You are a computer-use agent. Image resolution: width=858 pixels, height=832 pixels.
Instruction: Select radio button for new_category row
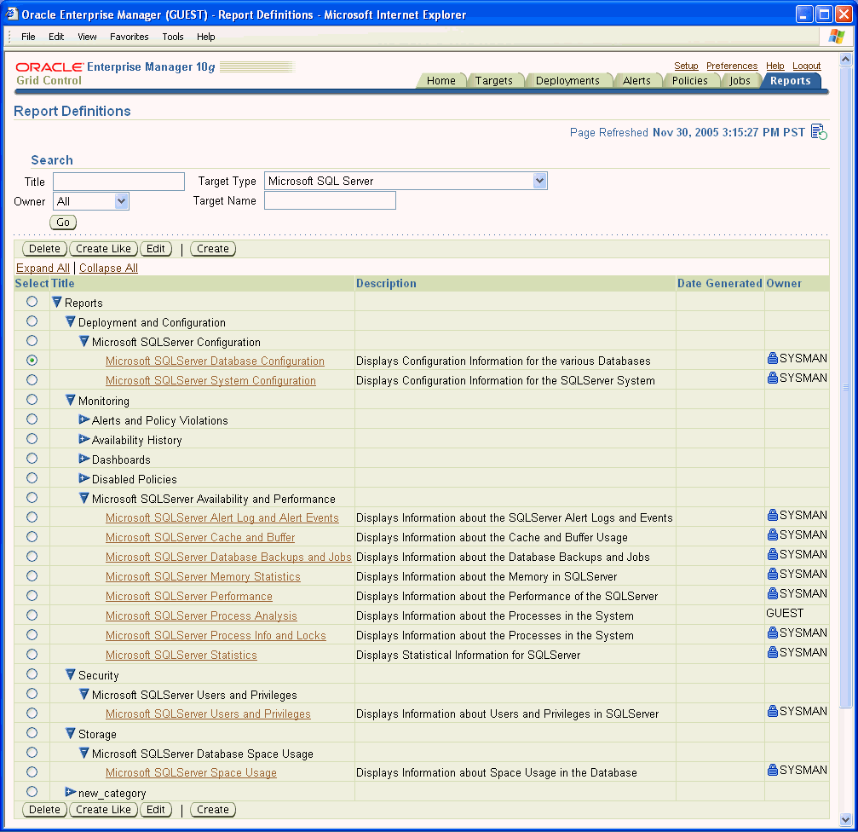[x=32, y=791]
